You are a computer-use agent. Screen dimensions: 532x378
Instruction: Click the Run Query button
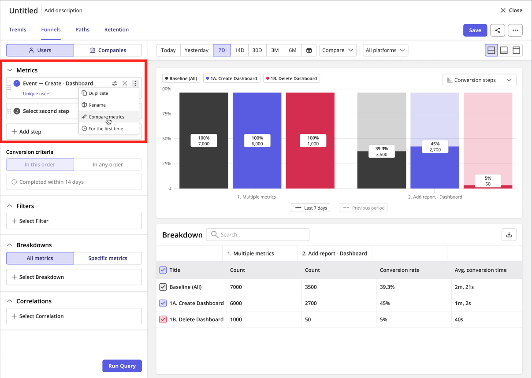point(122,366)
